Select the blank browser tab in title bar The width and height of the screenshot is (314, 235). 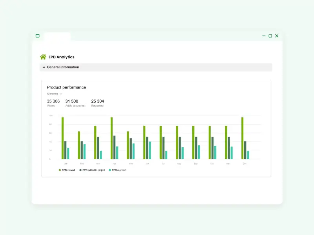pyautogui.click(x=57, y=36)
